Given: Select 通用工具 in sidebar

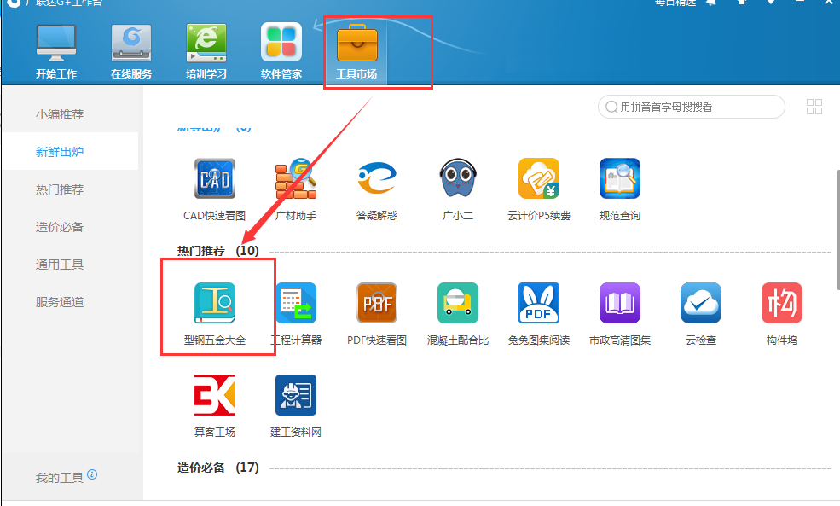Looking at the screenshot, I should (x=60, y=265).
